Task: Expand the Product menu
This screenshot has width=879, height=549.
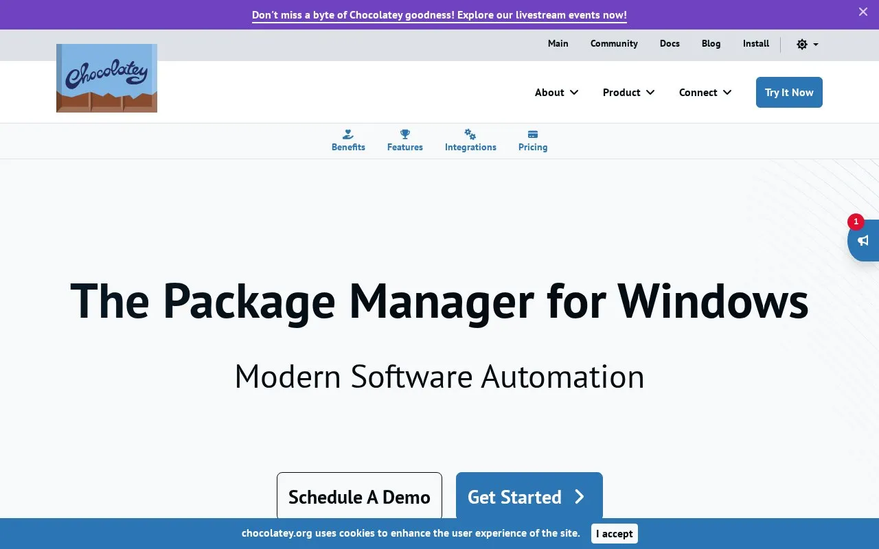Action: pyautogui.click(x=629, y=93)
